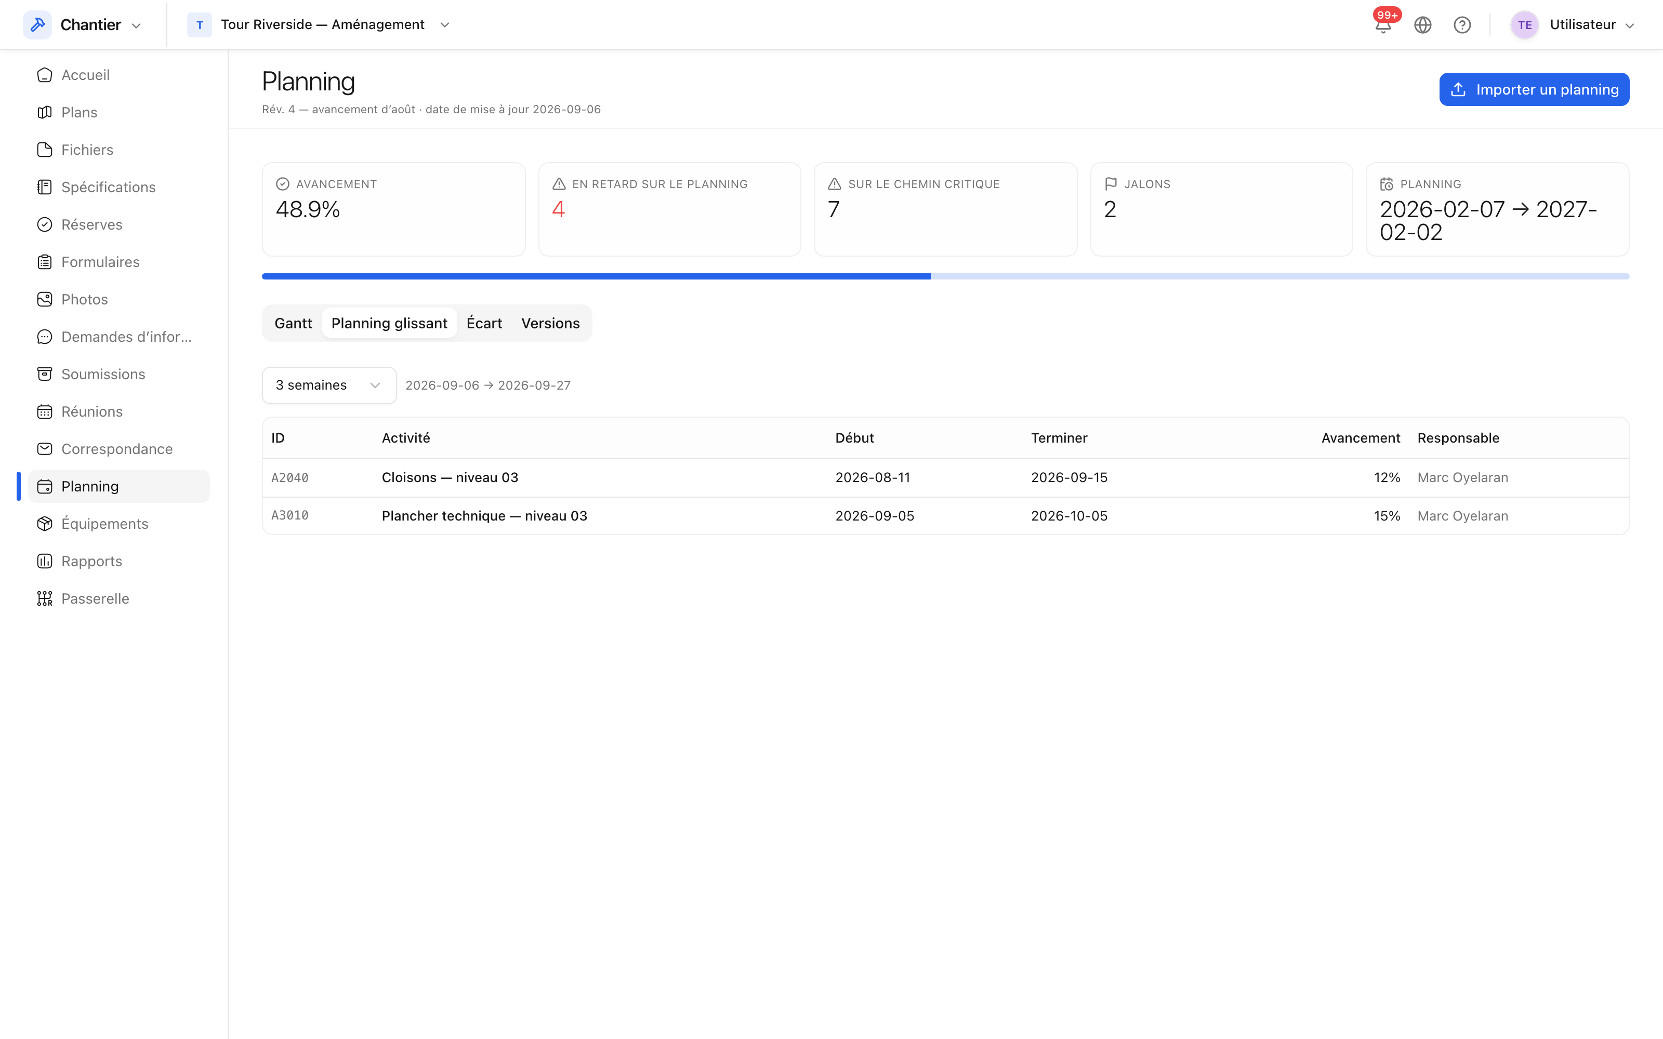Click the Rapports chart icon
The image size is (1663, 1039).
tap(45, 562)
